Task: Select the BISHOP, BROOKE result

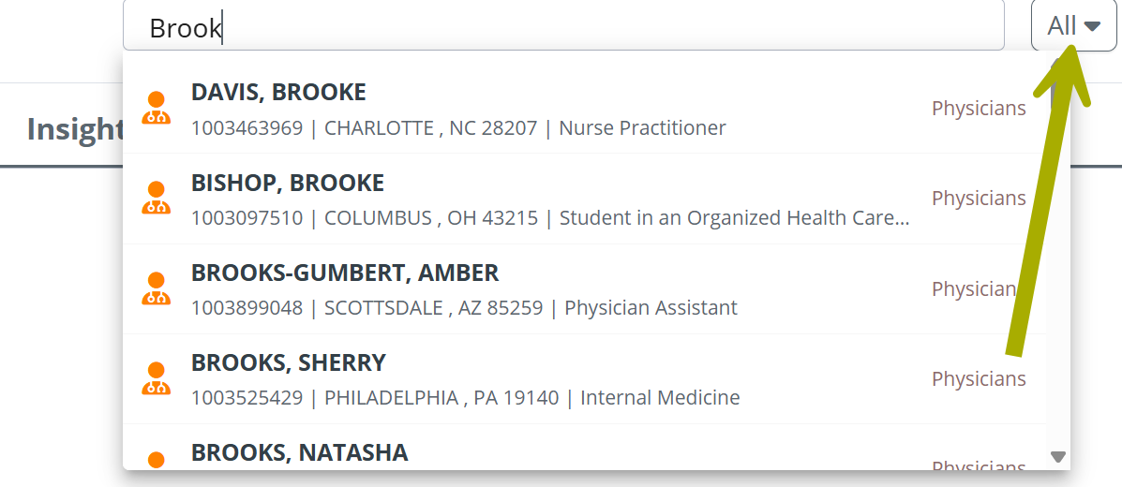Action: coord(288,183)
